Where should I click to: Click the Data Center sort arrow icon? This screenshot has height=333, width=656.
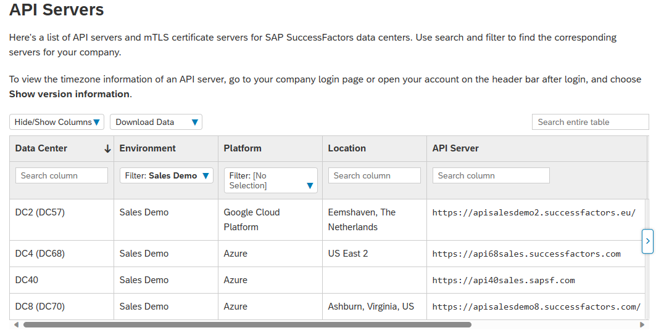[107, 148]
